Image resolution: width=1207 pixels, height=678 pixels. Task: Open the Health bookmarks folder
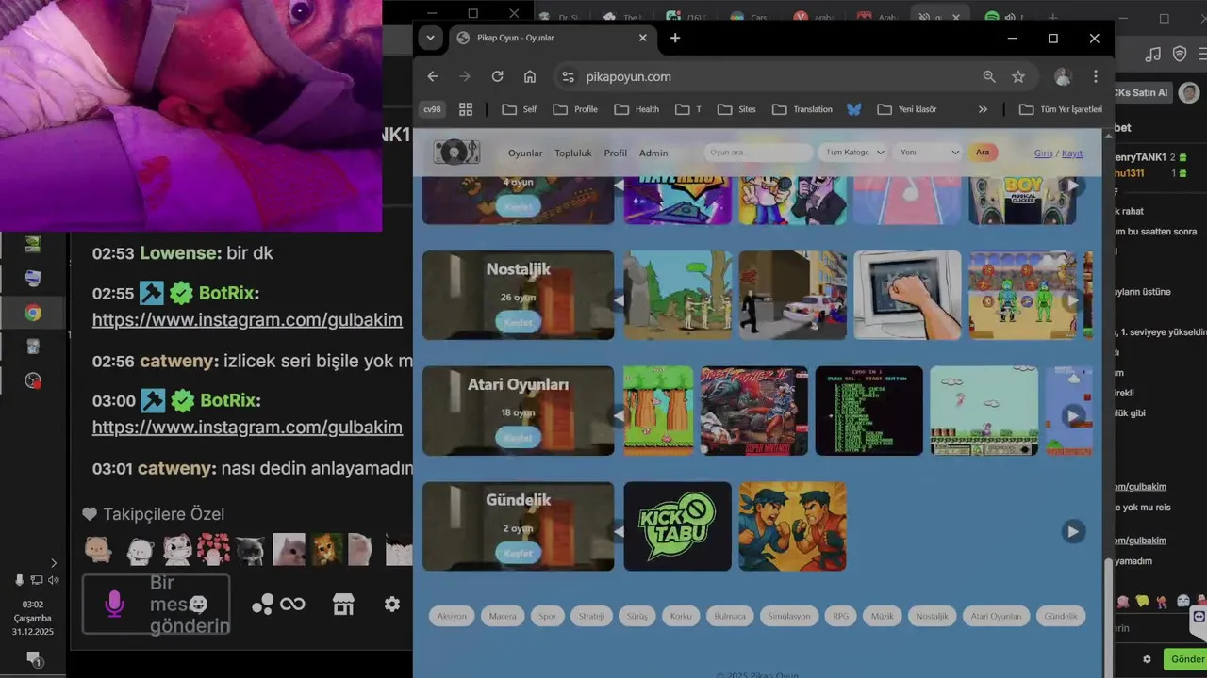coord(637,109)
